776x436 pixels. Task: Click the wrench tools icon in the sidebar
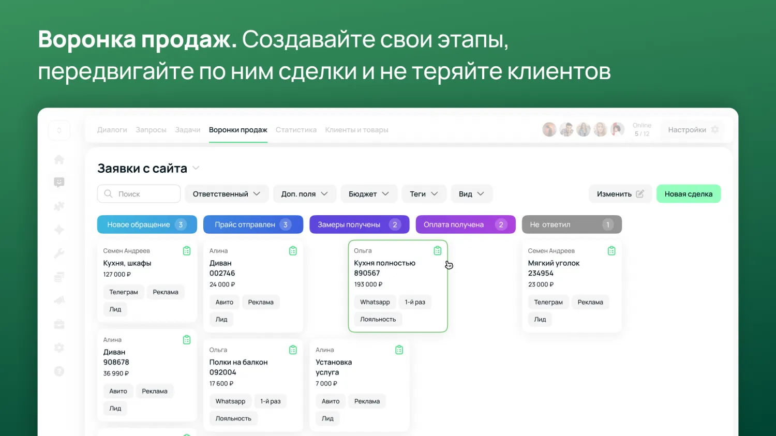(59, 253)
